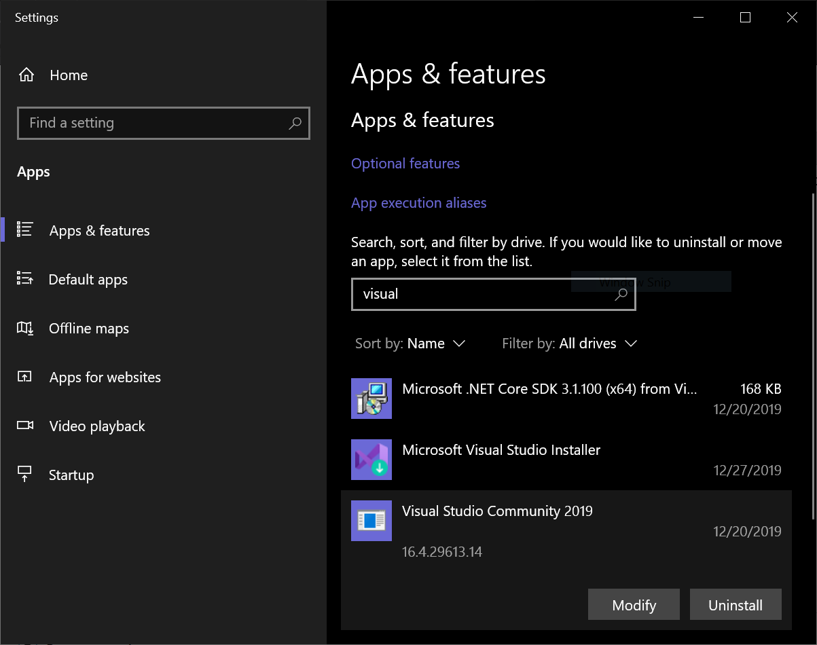Click the Apps for websites icon
This screenshot has height=645, width=817.
25,377
